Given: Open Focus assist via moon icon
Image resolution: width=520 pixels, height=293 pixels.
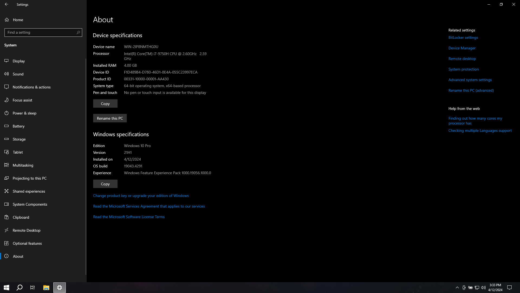Looking at the screenshot, I should click(x=6, y=100).
